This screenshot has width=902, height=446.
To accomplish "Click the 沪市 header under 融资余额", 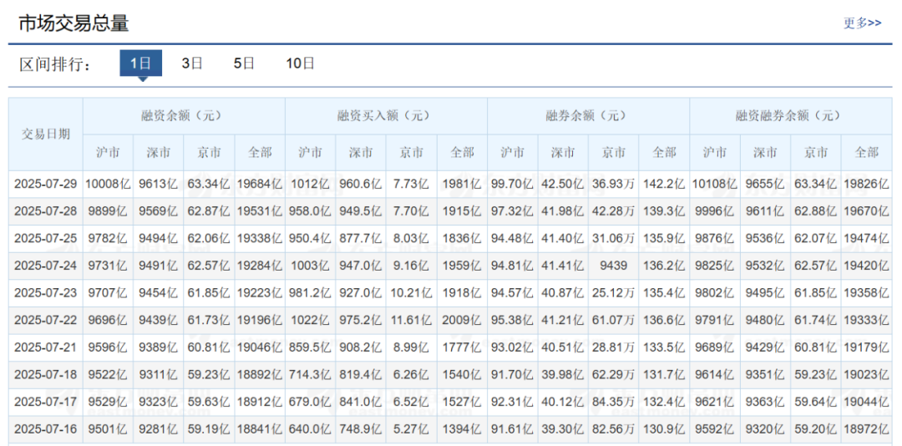I will coord(108,152).
